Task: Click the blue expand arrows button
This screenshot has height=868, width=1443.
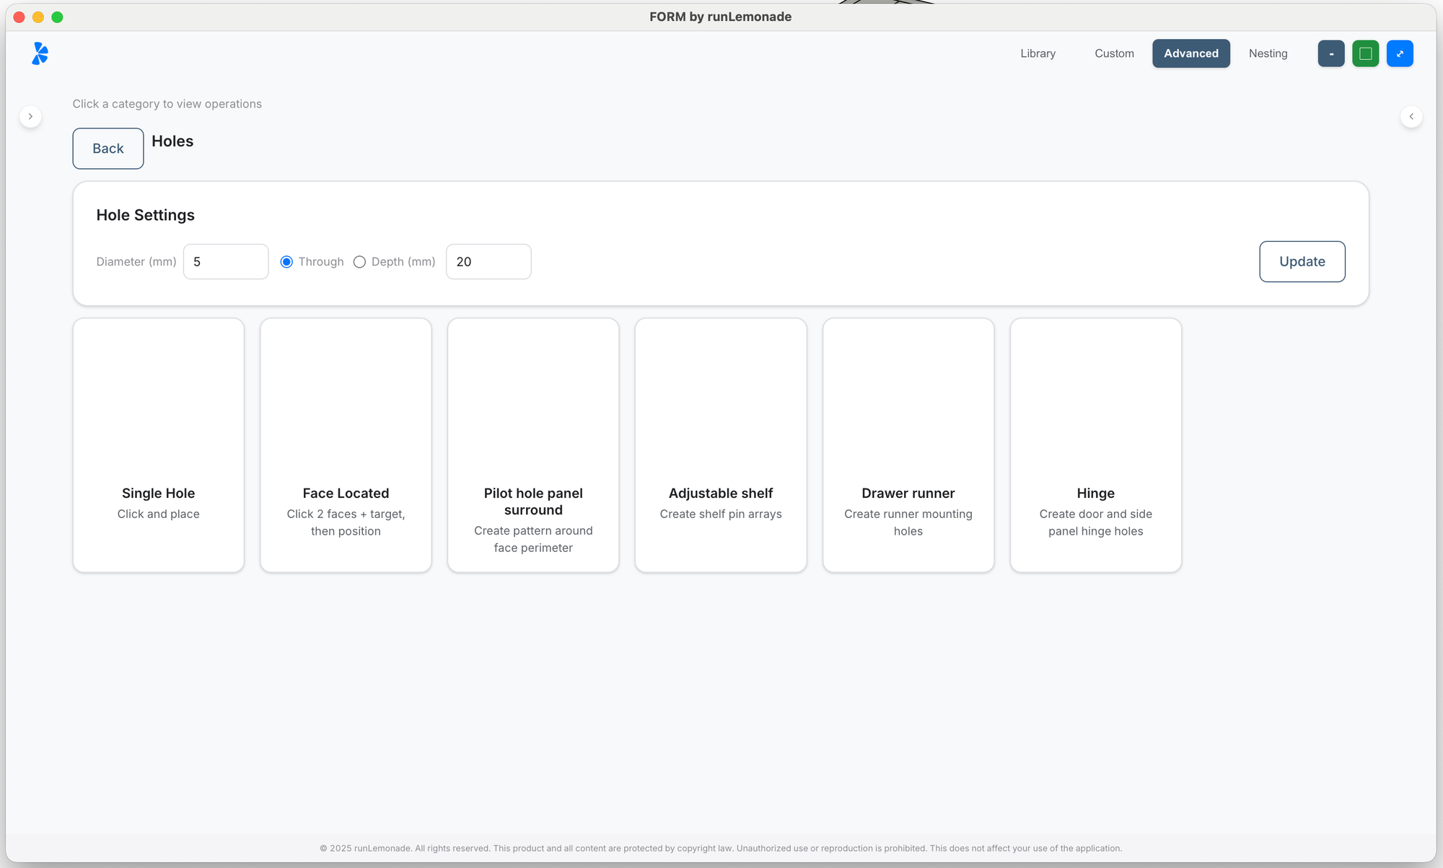Action: tap(1400, 53)
